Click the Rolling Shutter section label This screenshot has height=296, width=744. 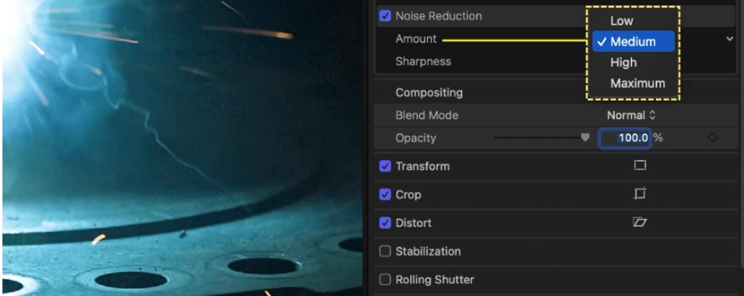[x=435, y=279]
